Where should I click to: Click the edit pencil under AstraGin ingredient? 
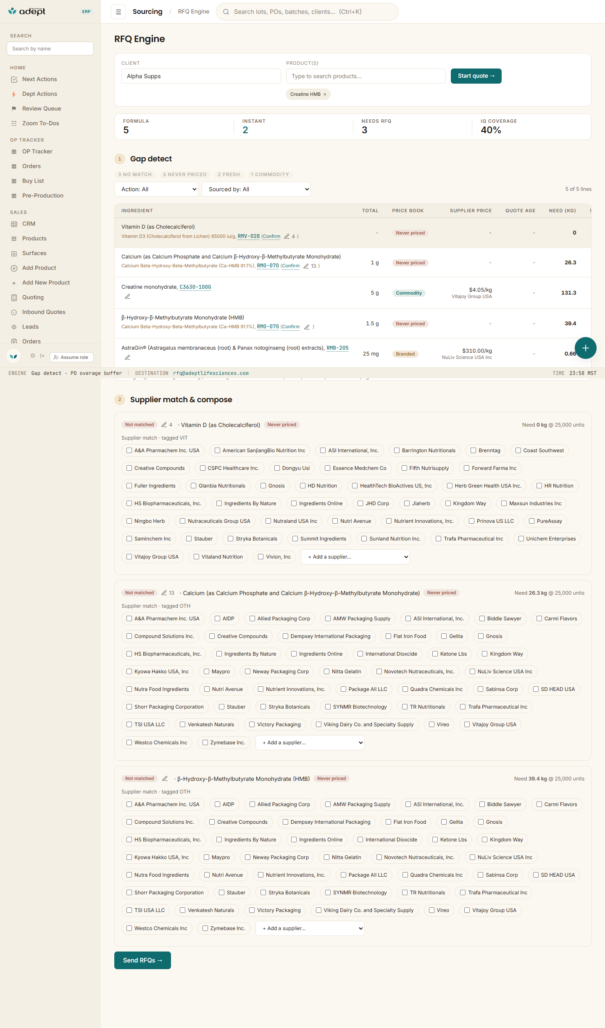(128, 358)
